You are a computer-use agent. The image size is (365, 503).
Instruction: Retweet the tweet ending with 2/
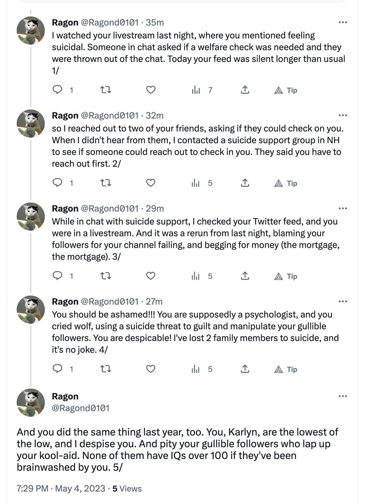pos(106,183)
